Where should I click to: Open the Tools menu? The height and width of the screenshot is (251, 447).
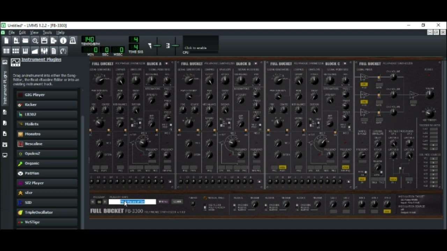coord(47,32)
